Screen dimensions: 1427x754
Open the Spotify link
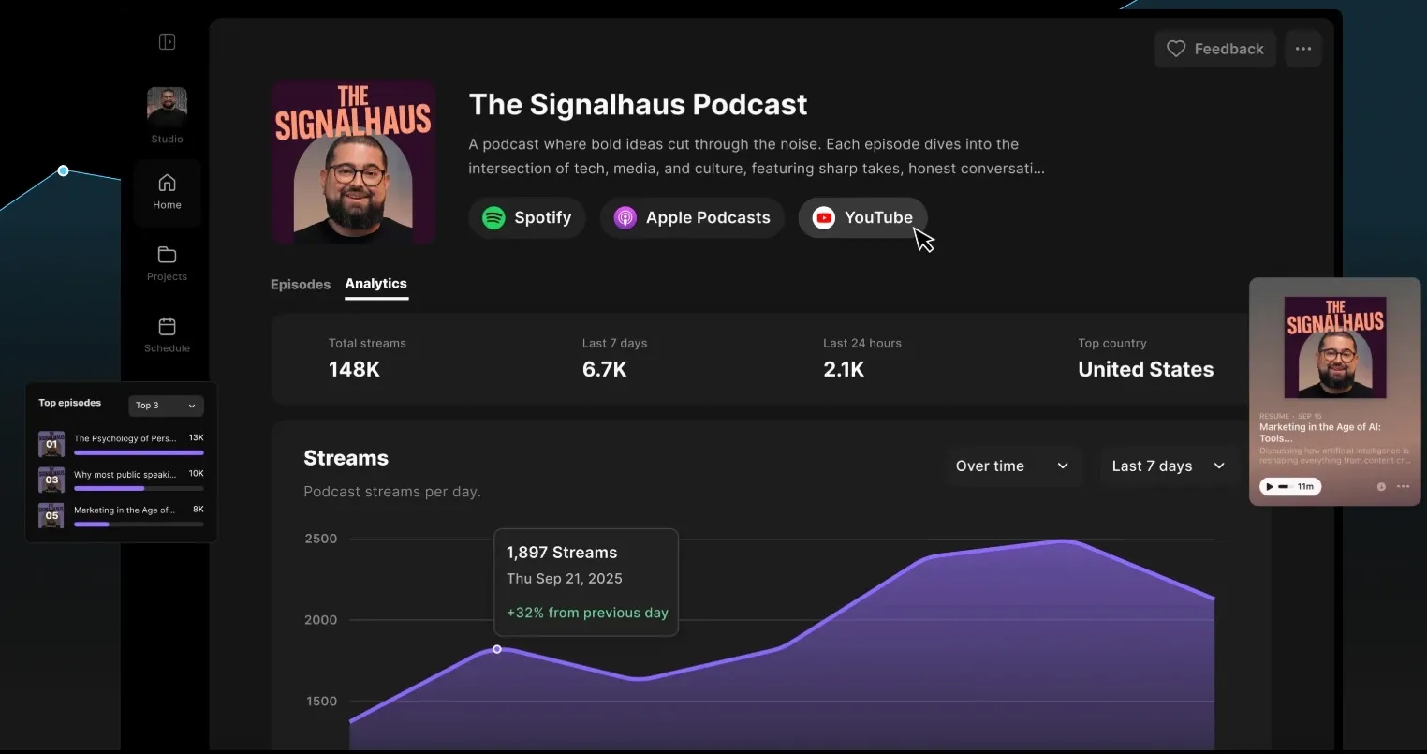point(527,218)
